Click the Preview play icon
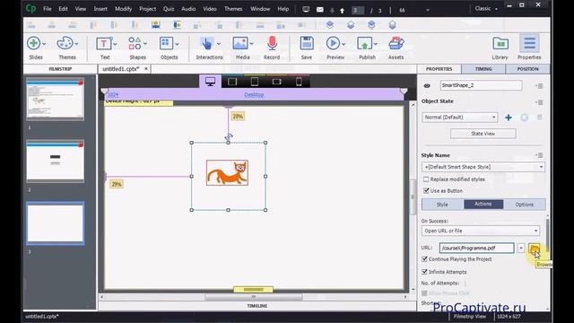Viewport: 574px width, 323px height. [333, 44]
